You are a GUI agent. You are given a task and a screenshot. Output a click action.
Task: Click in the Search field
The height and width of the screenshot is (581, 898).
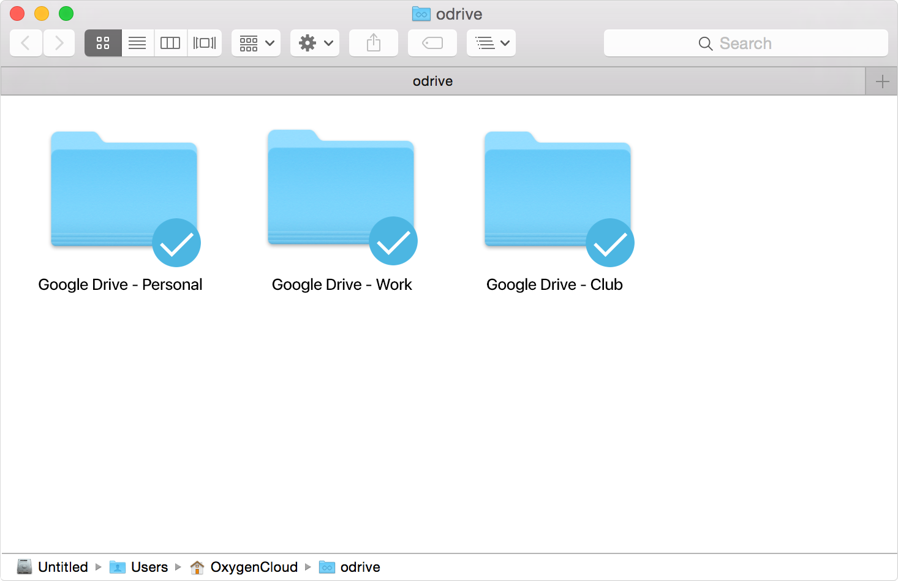(745, 43)
